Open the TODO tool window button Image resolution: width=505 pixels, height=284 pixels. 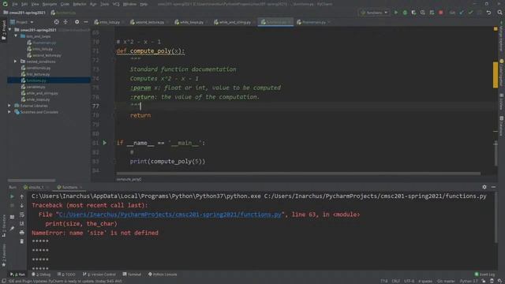coord(66,275)
